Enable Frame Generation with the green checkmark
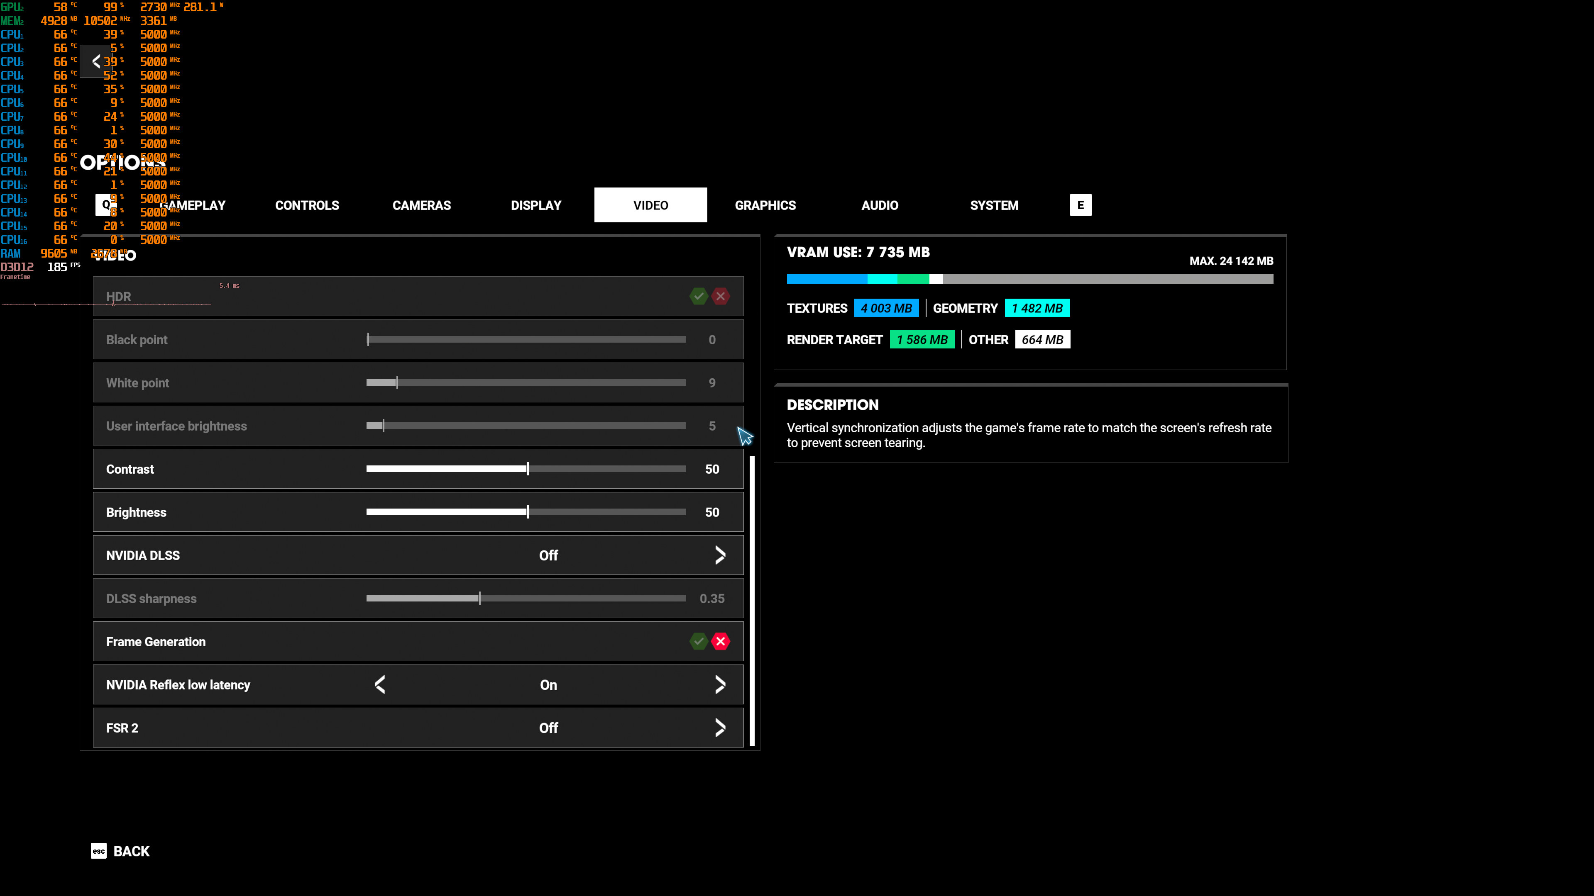 click(x=699, y=641)
